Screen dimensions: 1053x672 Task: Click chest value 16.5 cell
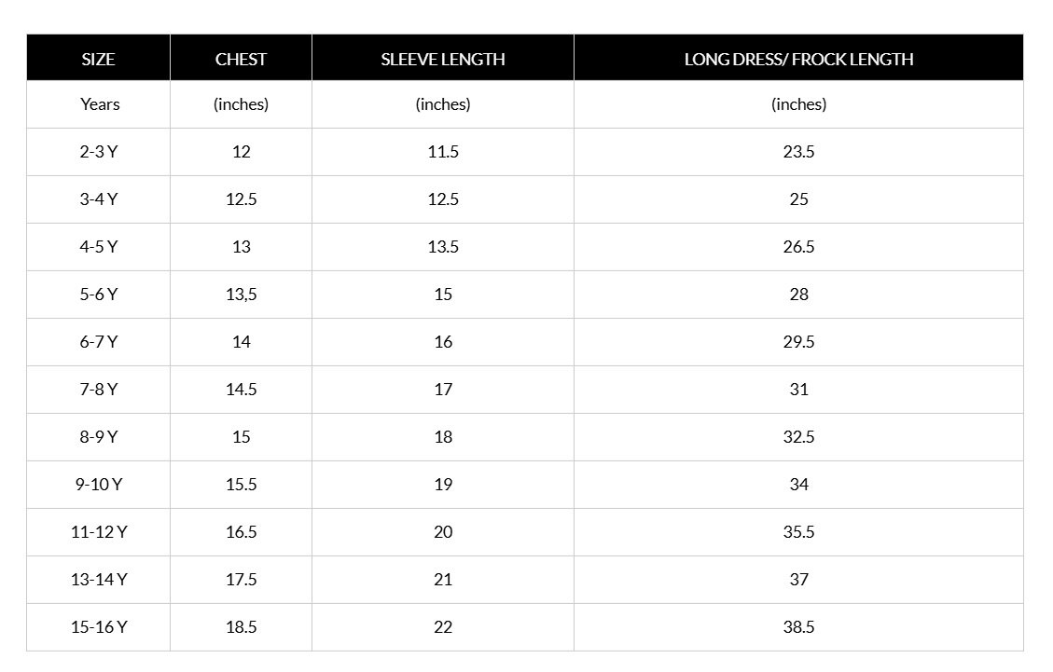click(x=241, y=531)
